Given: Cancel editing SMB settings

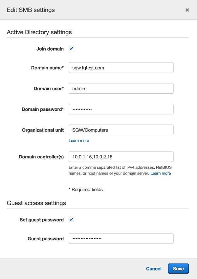Looking at the screenshot, I should (154, 269).
